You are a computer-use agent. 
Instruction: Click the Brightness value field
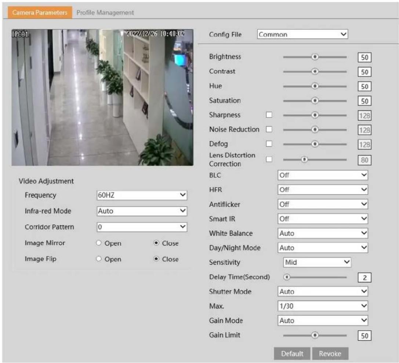pyautogui.click(x=364, y=58)
